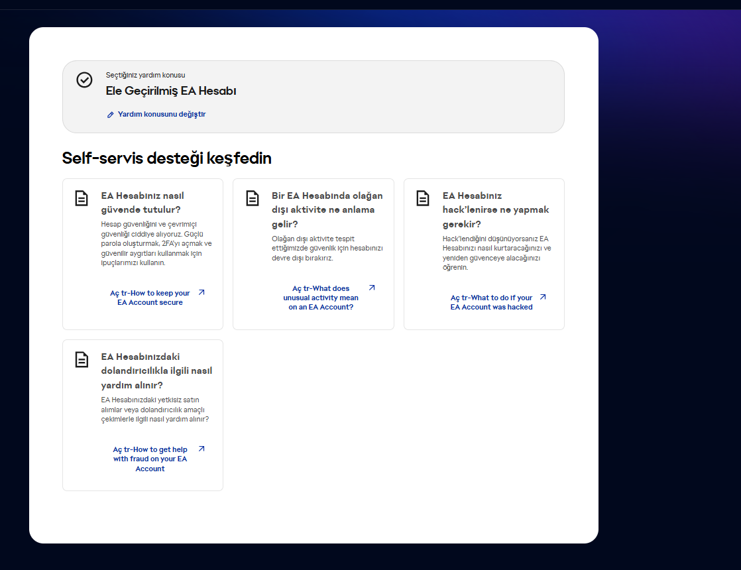
Task: Click the pencil icon next to Yardım konusunu değiştir
Action: (x=110, y=115)
